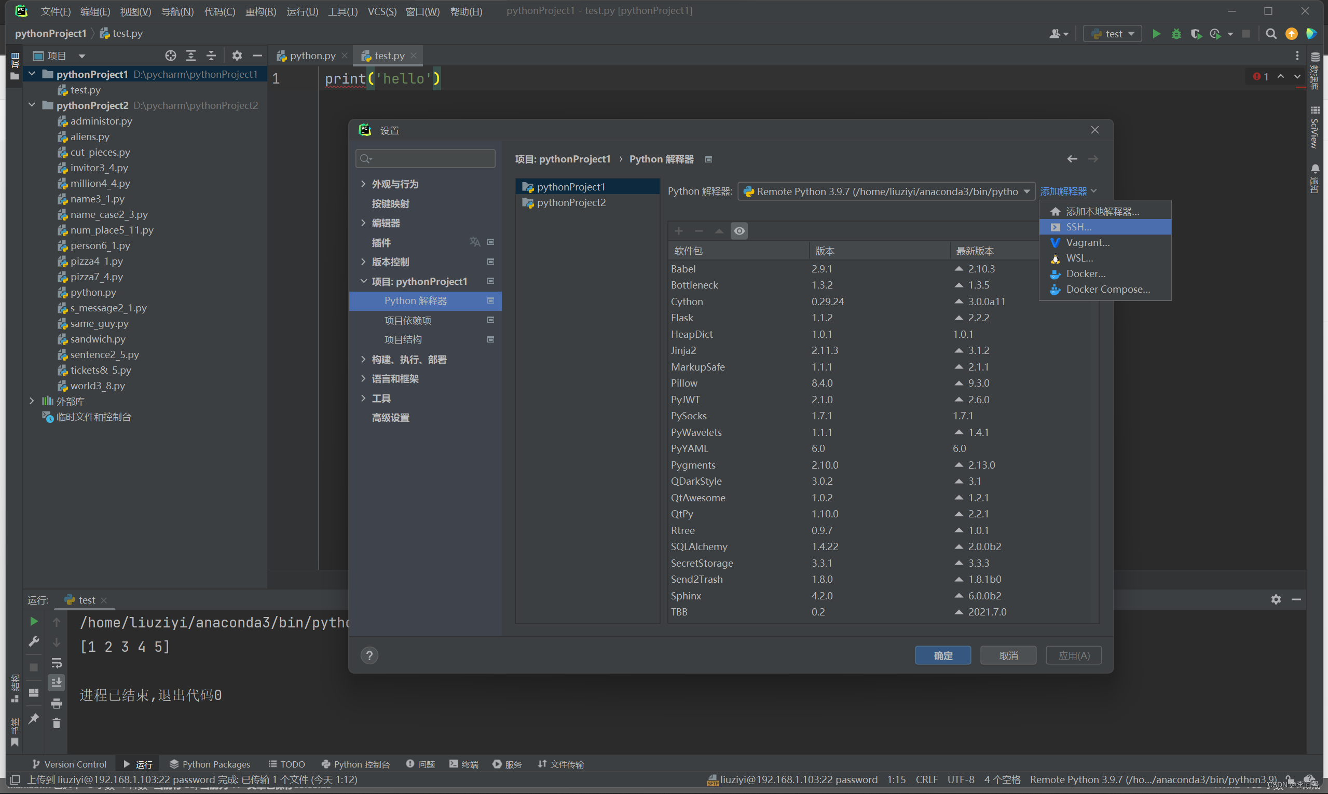Click the 取消 button
This screenshot has height=794, width=1328.
(x=1008, y=655)
